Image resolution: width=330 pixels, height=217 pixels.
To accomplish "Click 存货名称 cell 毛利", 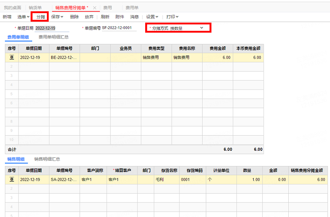I will click(x=167, y=180).
